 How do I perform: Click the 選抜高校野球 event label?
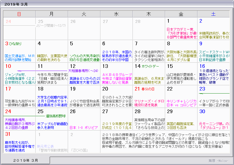[x=56, y=116]
